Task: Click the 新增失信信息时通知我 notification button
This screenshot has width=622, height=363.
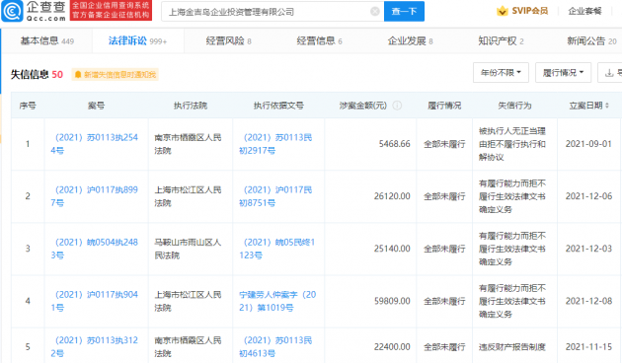Action: coord(116,75)
